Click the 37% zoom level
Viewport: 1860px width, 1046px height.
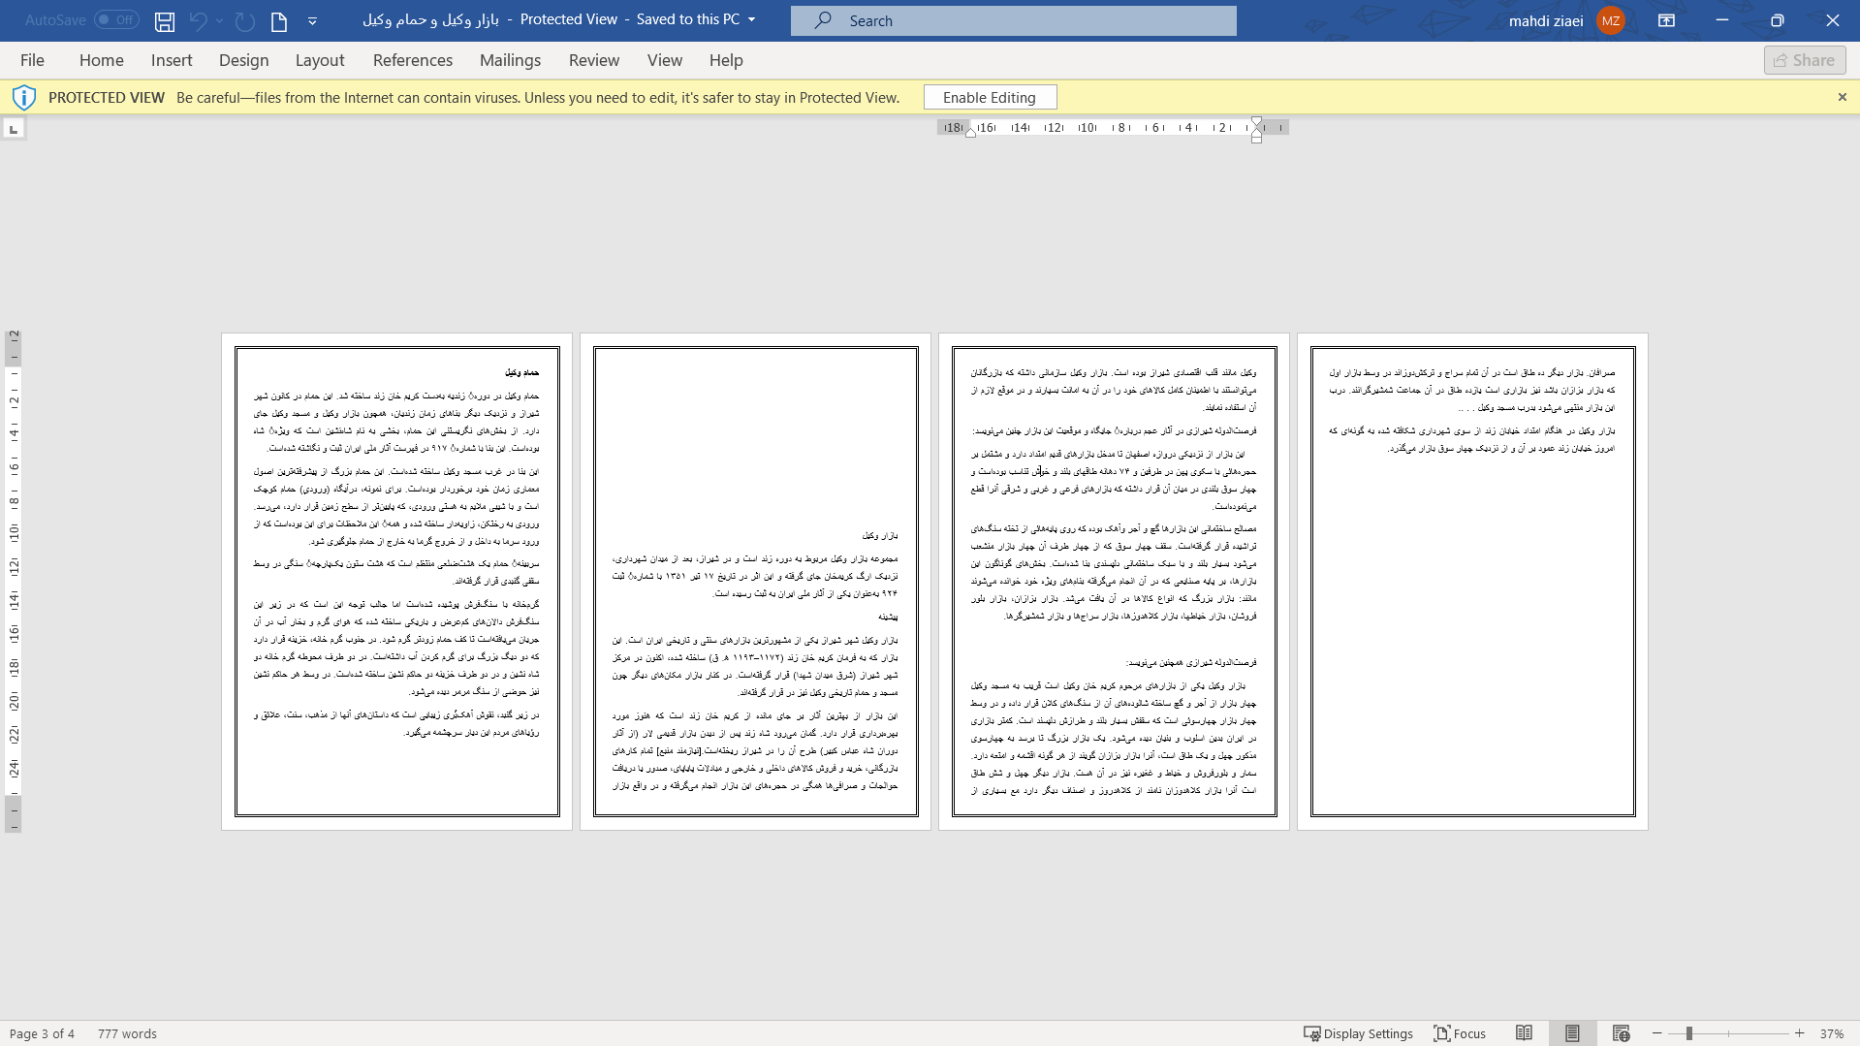(1831, 1033)
